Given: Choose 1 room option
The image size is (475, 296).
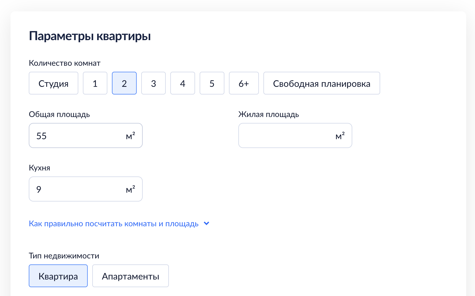Looking at the screenshot, I should click(95, 83).
